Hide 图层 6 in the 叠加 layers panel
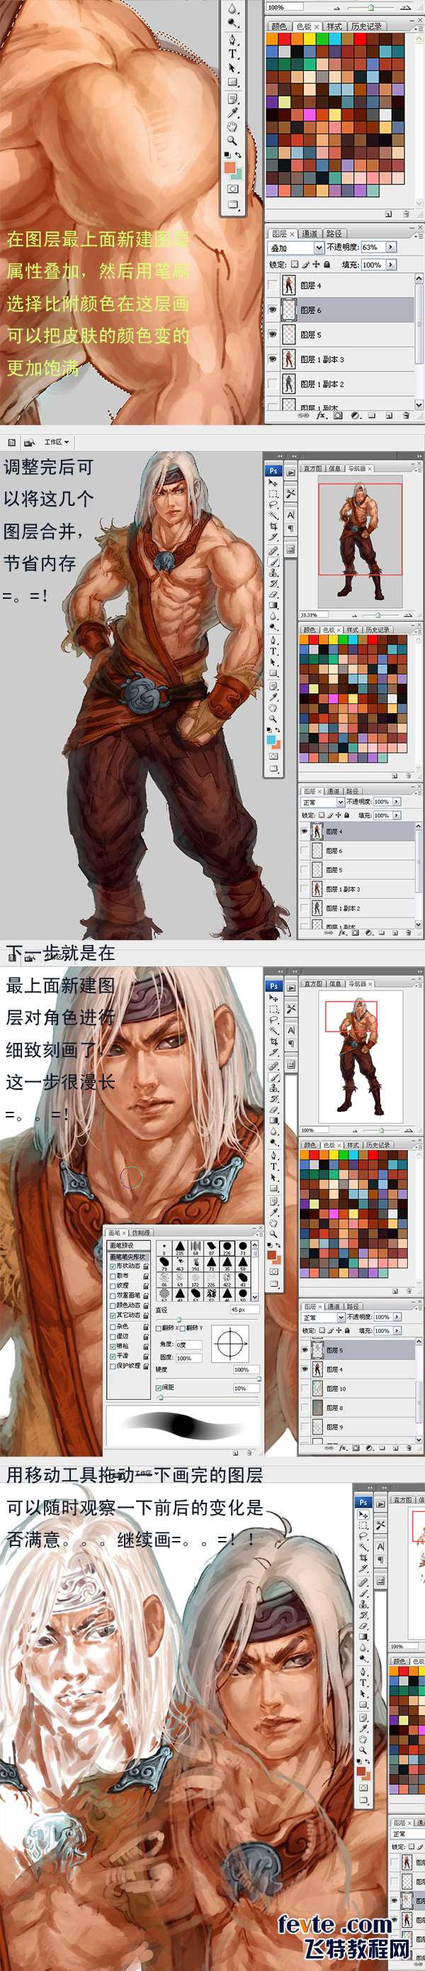This screenshot has height=1971, width=425. click(273, 310)
